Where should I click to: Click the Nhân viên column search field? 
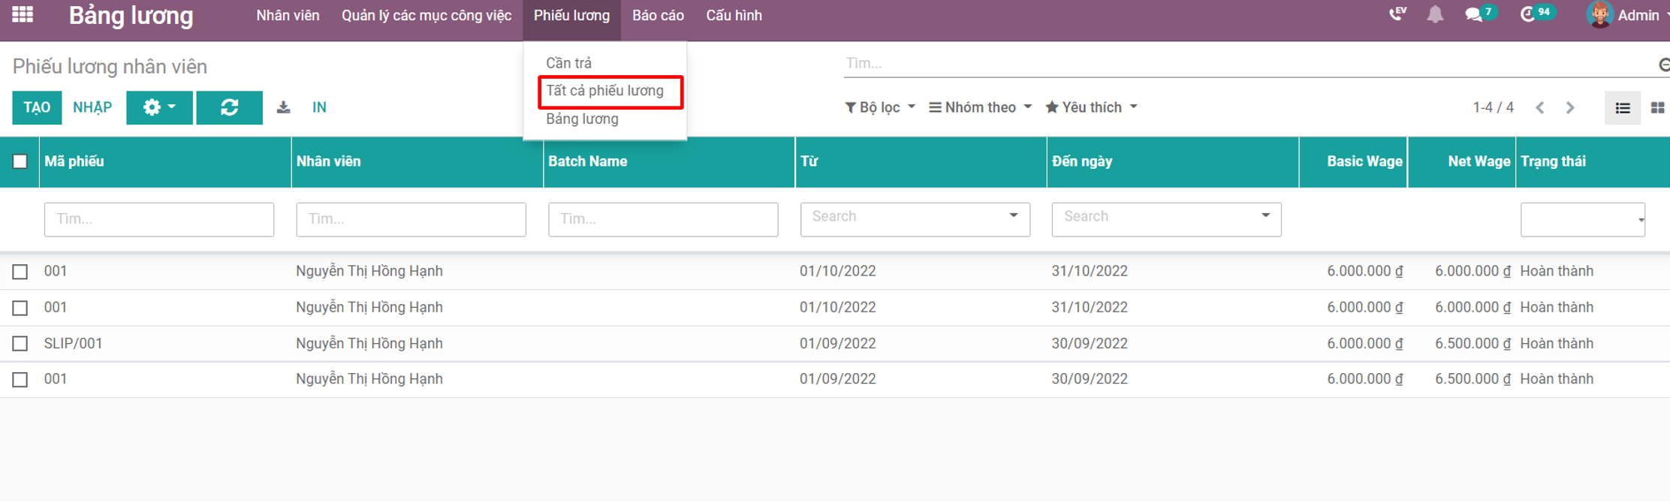(x=411, y=219)
